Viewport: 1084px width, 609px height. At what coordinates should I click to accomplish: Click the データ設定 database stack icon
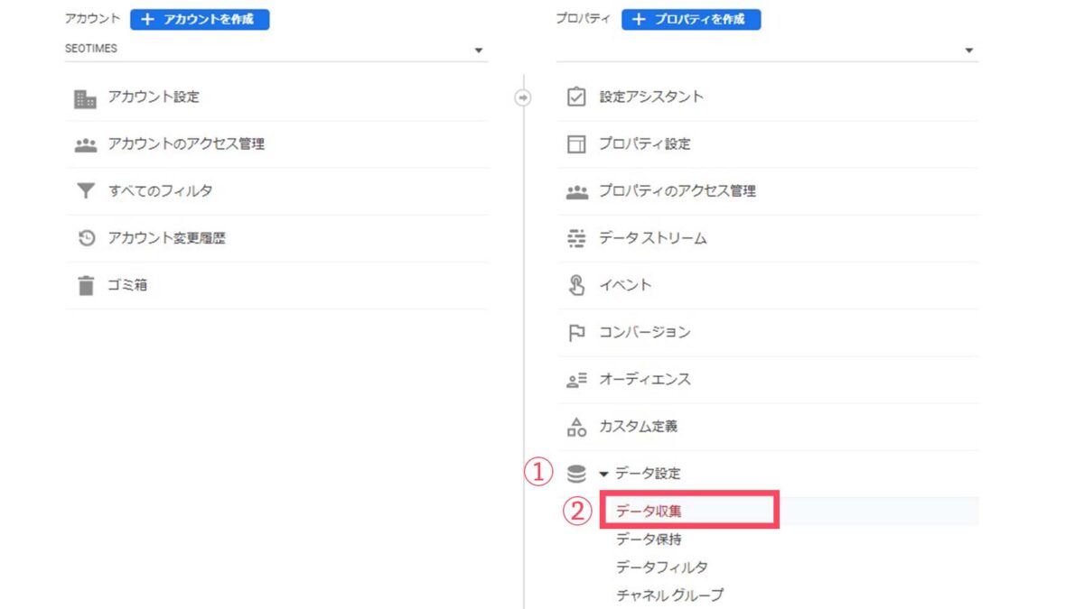pos(575,474)
